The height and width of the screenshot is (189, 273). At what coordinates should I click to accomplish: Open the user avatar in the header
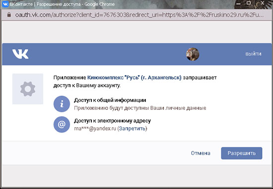[x=193, y=54]
